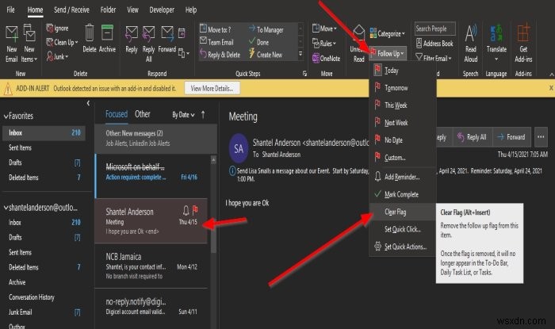Viewport: 555px width, 329px height.
Task: Close the add-in alert bar
Action: point(551,88)
